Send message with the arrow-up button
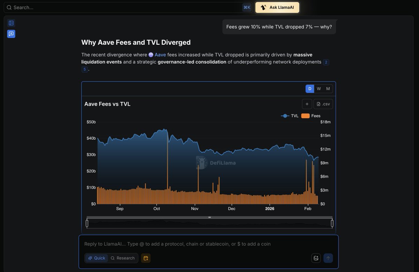 pos(328,258)
